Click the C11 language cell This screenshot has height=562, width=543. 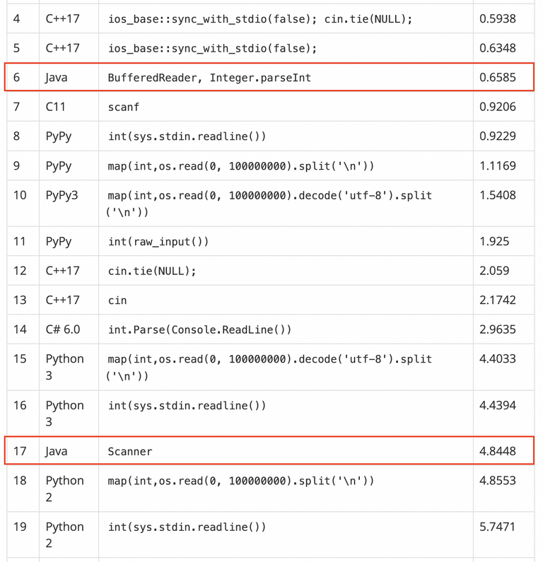point(56,107)
